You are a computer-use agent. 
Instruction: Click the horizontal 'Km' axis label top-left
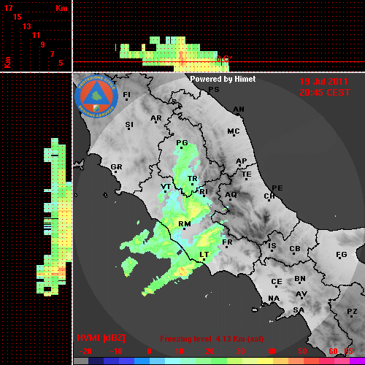coord(61,8)
